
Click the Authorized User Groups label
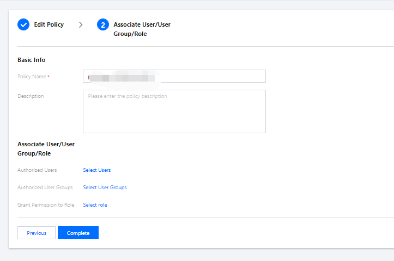click(x=45, y=188)
